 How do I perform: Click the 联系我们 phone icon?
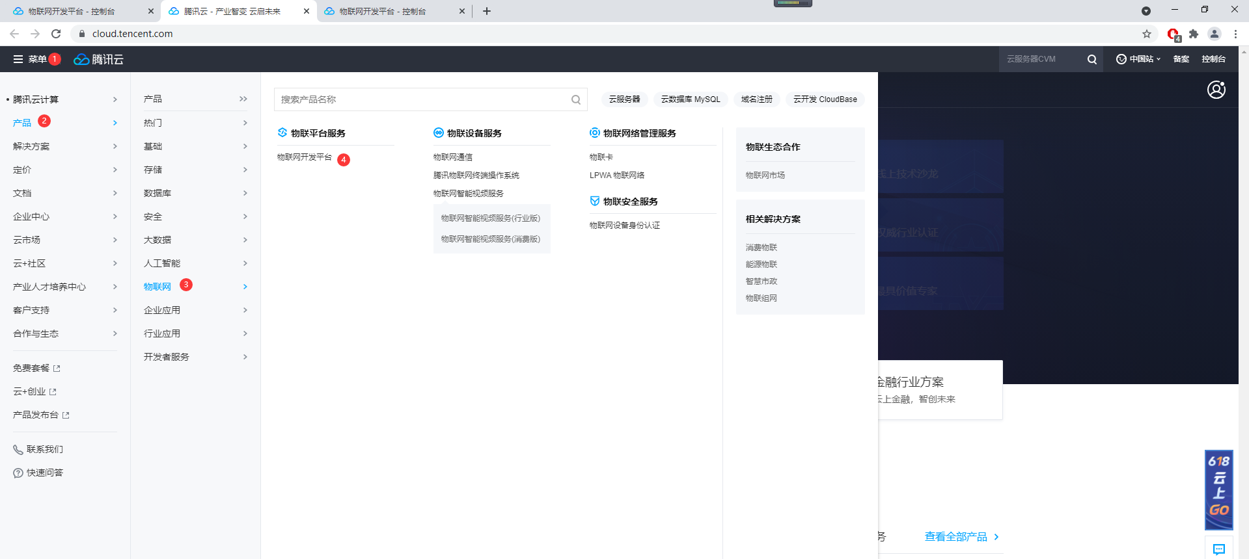coord(18,450)
